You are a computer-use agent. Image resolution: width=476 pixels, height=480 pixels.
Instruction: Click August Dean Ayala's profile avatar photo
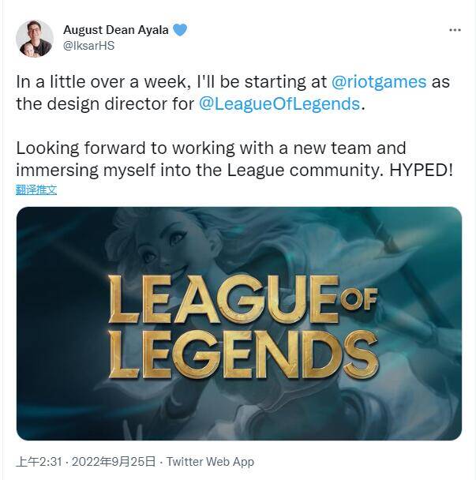click(35, 39)
